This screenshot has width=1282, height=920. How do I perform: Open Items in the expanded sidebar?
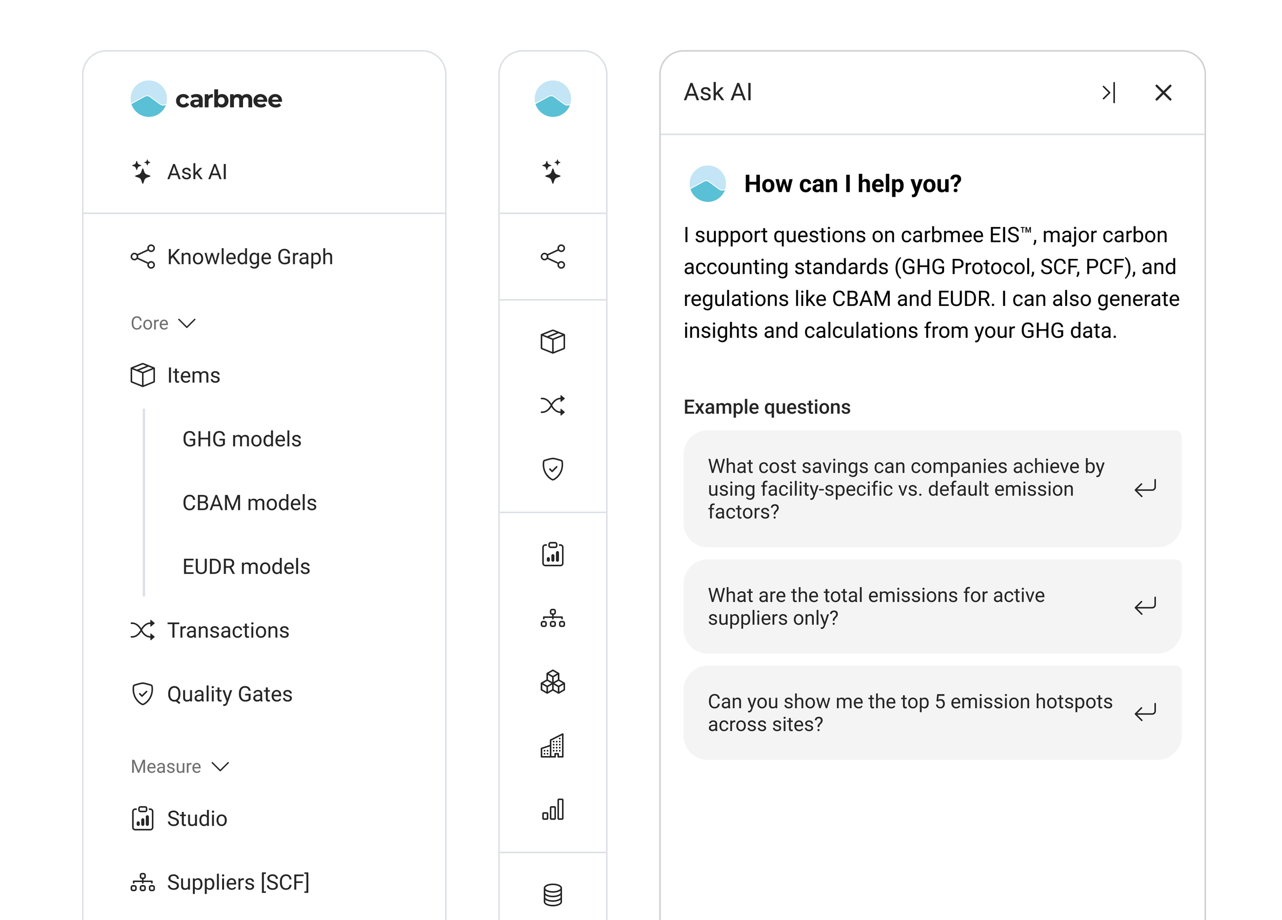click(x=175, y=375)
